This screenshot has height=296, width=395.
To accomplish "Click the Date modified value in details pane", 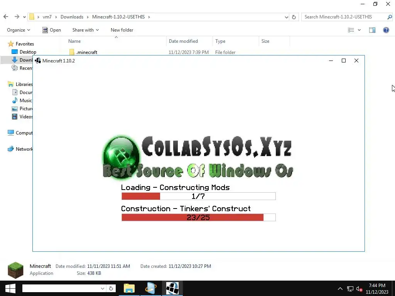I will (108, 266).
